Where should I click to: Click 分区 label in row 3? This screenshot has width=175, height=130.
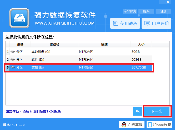coord(19,67)
